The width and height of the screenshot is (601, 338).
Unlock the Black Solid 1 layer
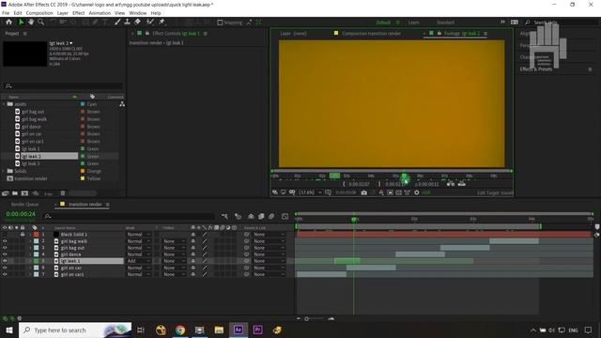pos(23,234)
